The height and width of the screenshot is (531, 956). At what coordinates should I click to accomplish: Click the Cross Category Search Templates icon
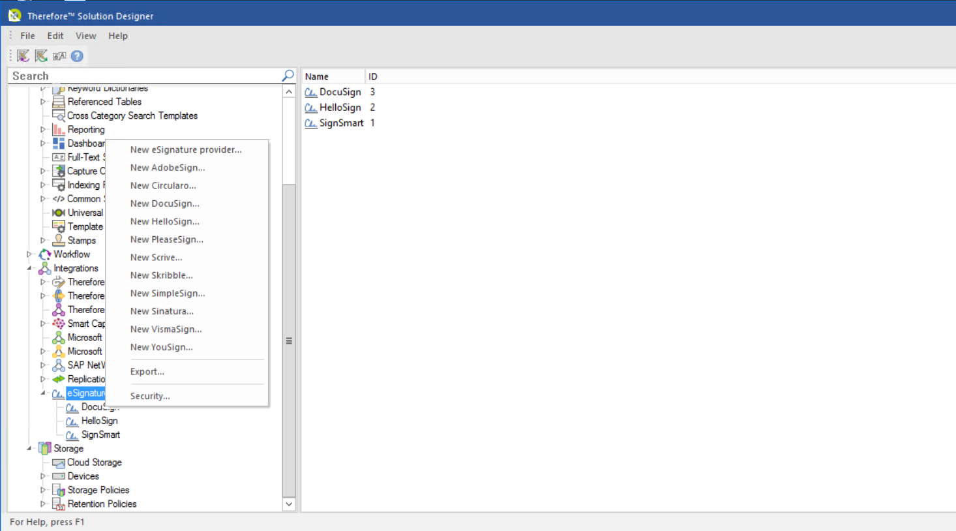click(x=59, y=115)
